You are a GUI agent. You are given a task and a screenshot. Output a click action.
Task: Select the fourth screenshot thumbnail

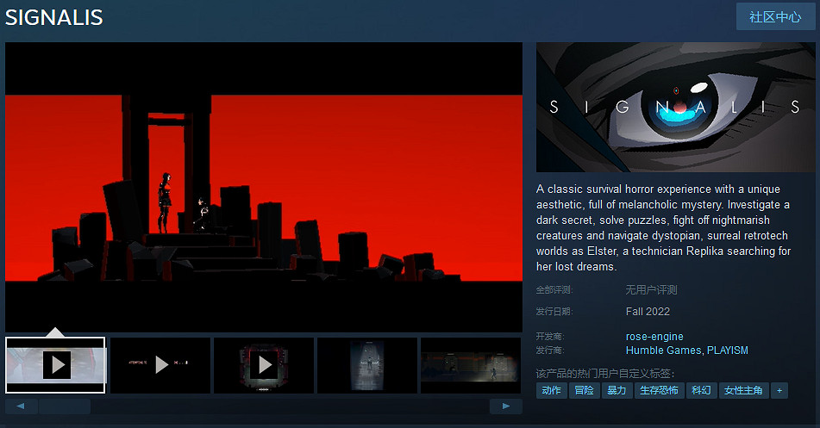point(367,365)
